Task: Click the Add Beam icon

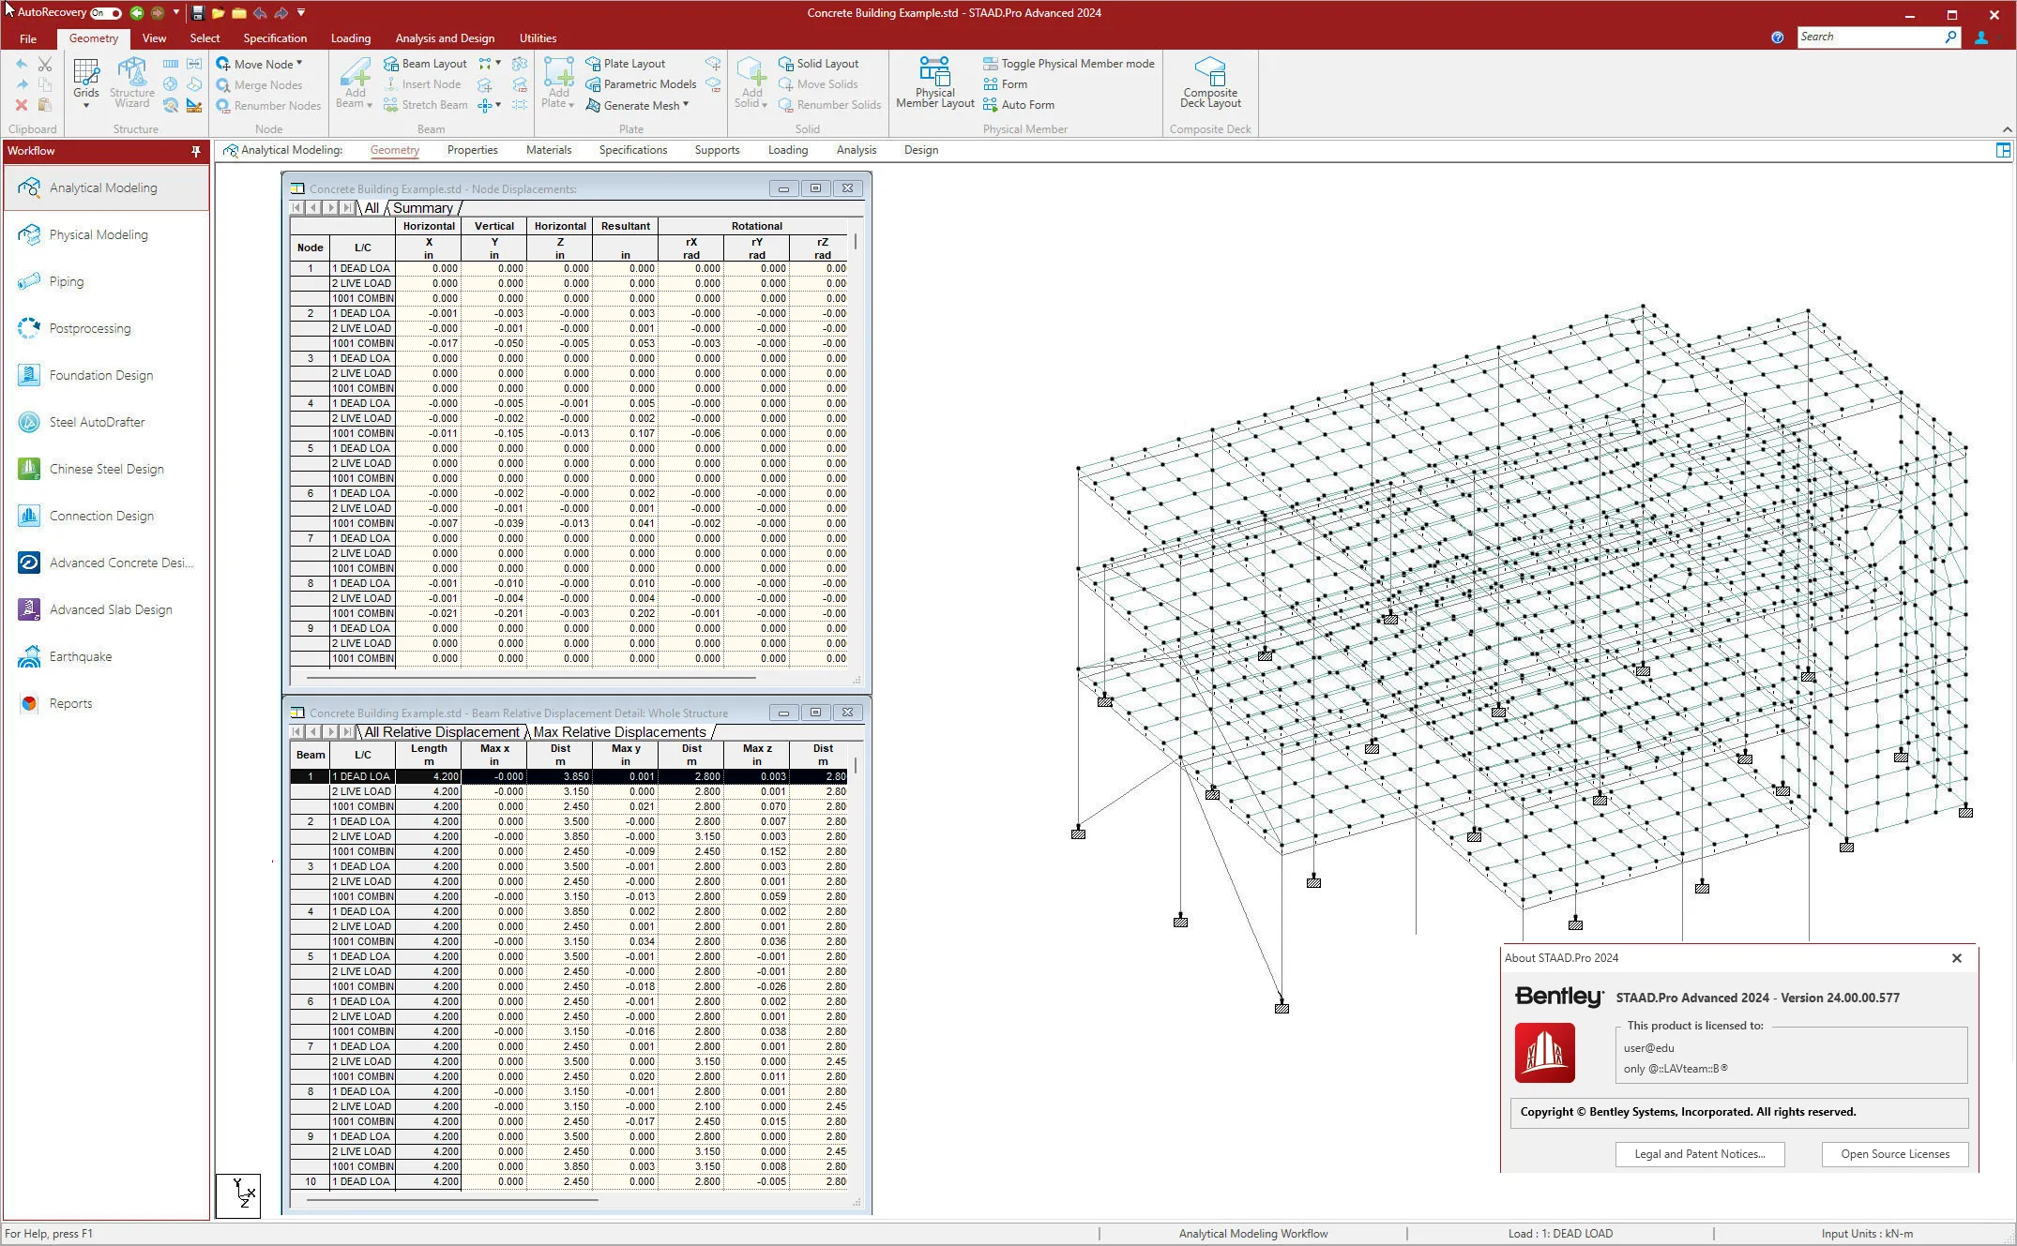Action: [355, 72]
